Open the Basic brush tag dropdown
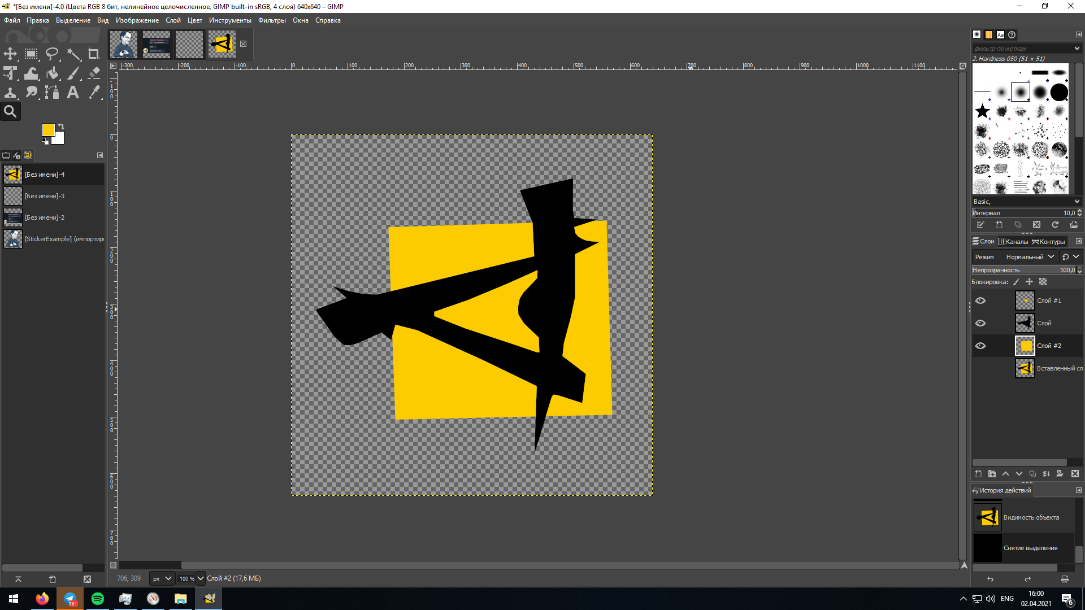The width and height of the screenshot is (1085, 610). 1026,202
